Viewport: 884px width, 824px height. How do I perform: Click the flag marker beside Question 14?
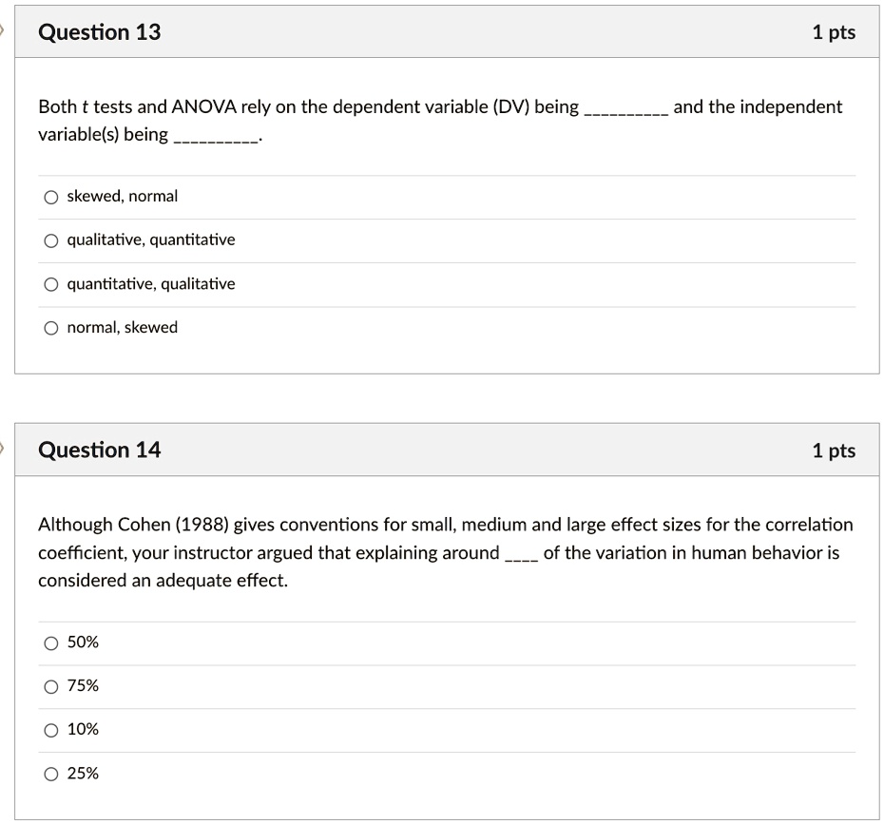click(2, 448)
